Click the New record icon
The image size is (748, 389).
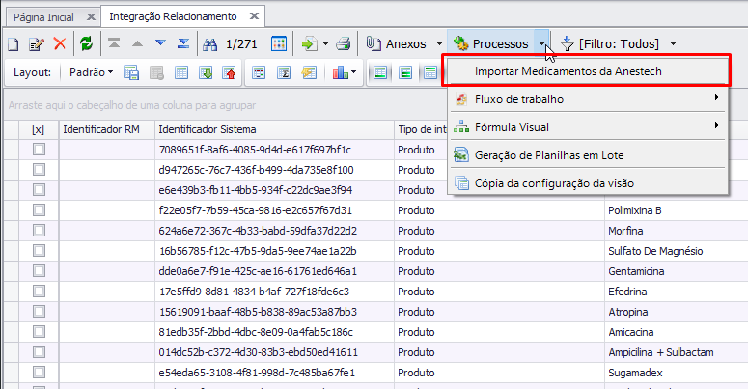[x=14, y=44]
